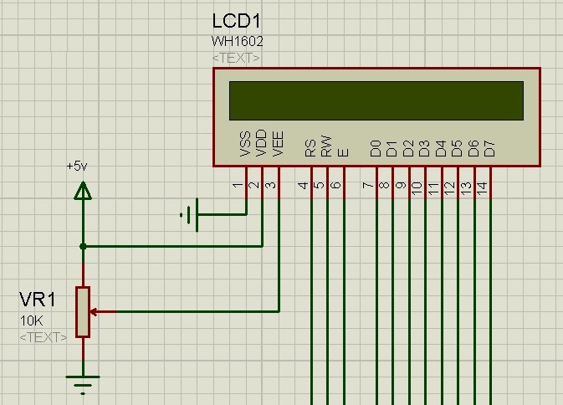Click pin number 2 of LCD1

coord(253,185)
